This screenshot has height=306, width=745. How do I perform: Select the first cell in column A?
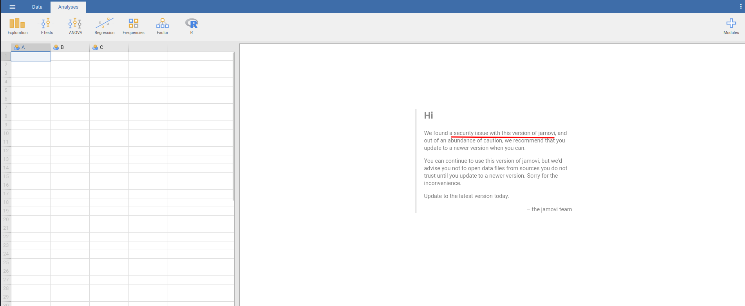pyautogui.click(x=31, y=56)
